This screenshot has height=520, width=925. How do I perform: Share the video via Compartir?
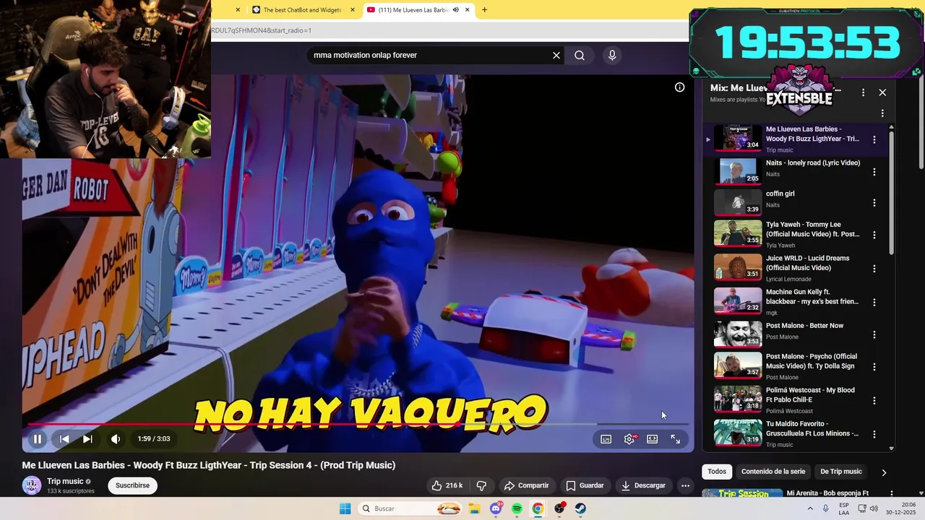pyautogui.click(x=526, y=485)
